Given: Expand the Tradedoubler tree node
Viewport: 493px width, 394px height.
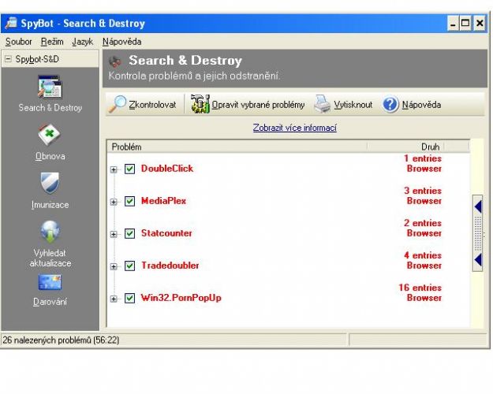Looking at the screenshot, I should tap(114, 267).
